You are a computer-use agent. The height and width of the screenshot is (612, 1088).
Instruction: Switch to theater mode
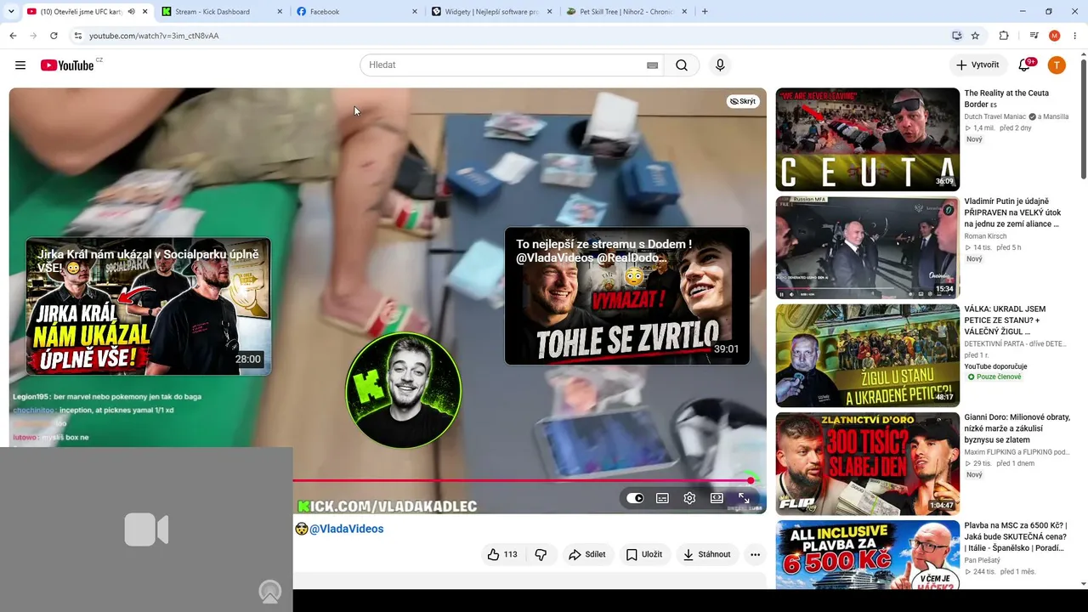pos(717,498)
